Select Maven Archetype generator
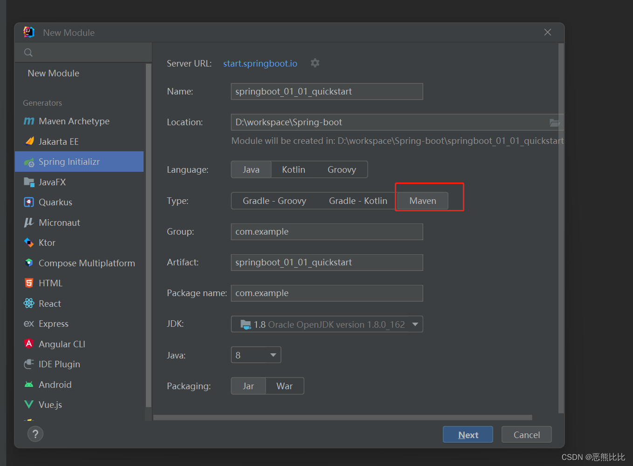Image resolution: width=633 pixels, height=466 pixels. 79,121
